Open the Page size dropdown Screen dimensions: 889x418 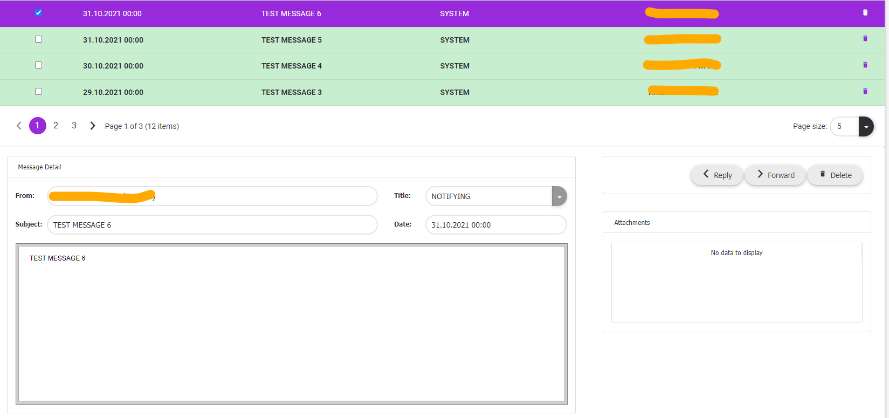pos(866,127)
